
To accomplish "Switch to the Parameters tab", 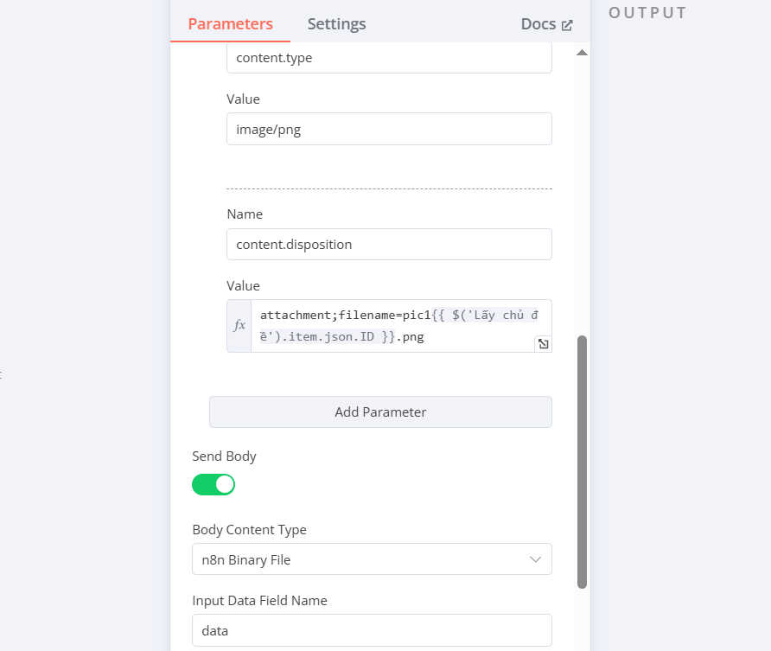I will (x=230, y=23).
